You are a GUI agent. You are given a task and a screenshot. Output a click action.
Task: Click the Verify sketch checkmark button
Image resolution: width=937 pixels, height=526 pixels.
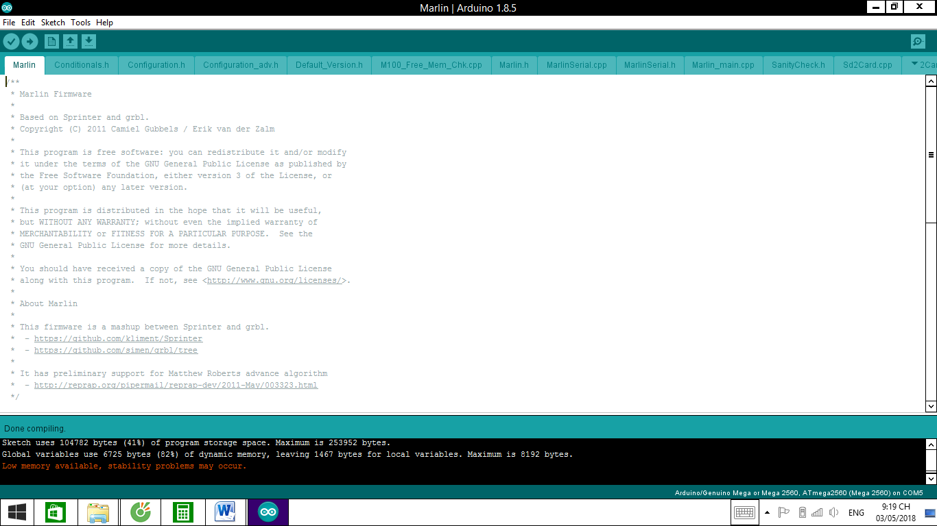click(11, 42)
